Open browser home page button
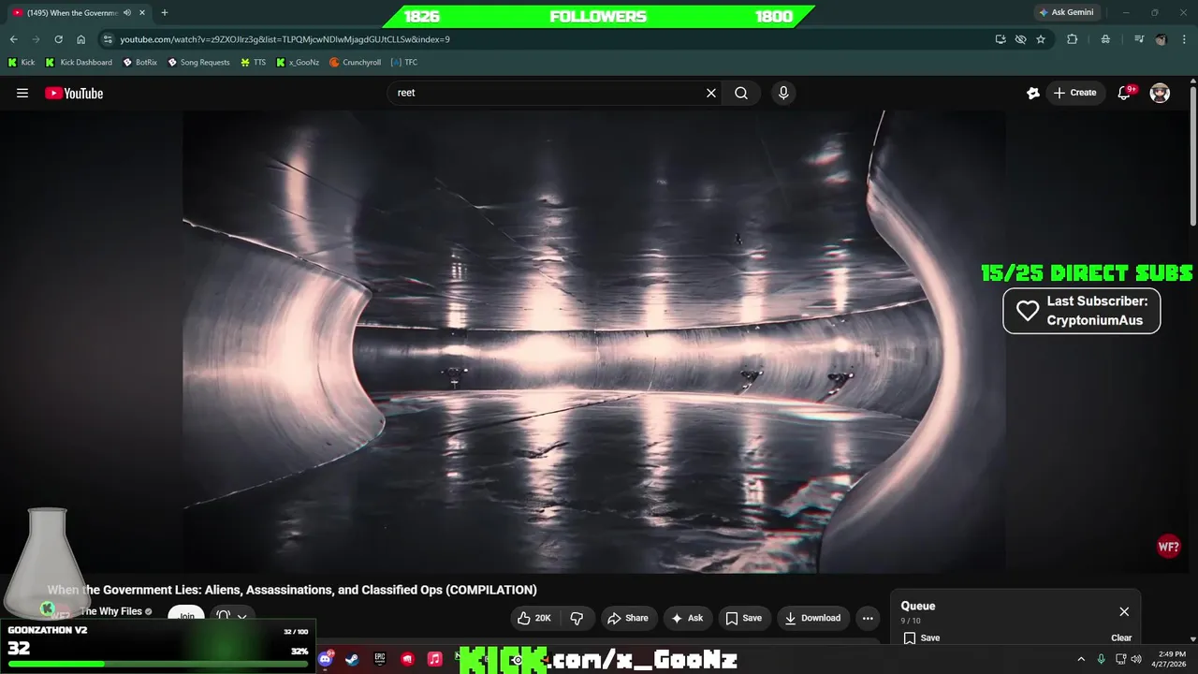The height and width of the screenshot is (674, 1198). pyautogui.click(x=81, y=39)
